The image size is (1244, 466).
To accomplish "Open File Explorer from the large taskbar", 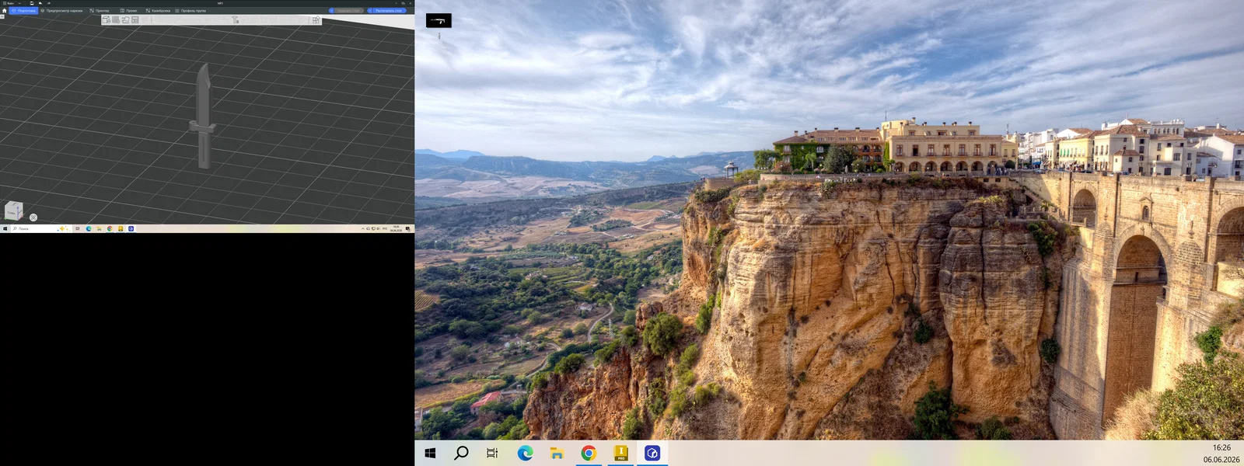I will (x=557, y=453).
